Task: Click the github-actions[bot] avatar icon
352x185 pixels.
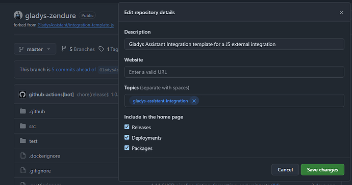Action: [x=22, y=95]
